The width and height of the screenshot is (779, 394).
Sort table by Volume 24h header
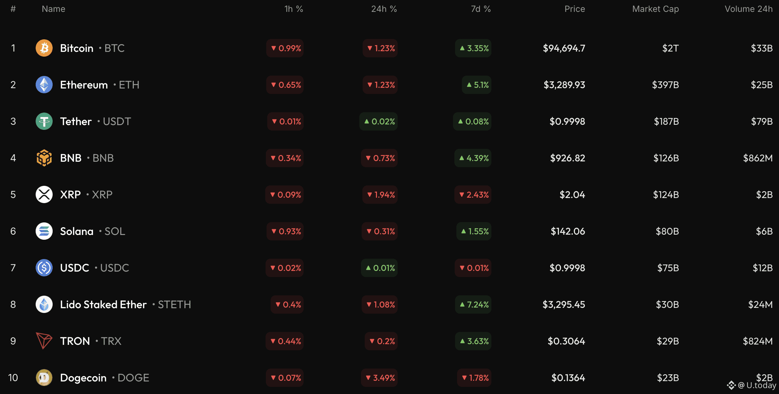748,9
